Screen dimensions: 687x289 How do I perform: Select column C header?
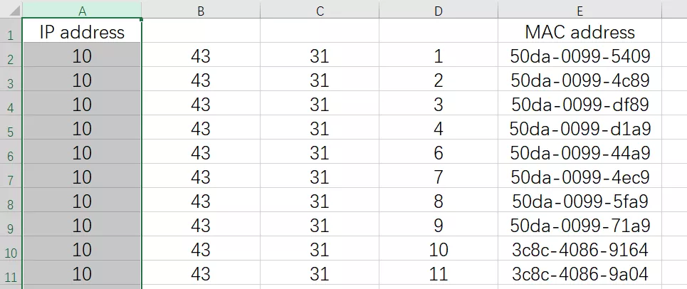(x=320, y=10)
